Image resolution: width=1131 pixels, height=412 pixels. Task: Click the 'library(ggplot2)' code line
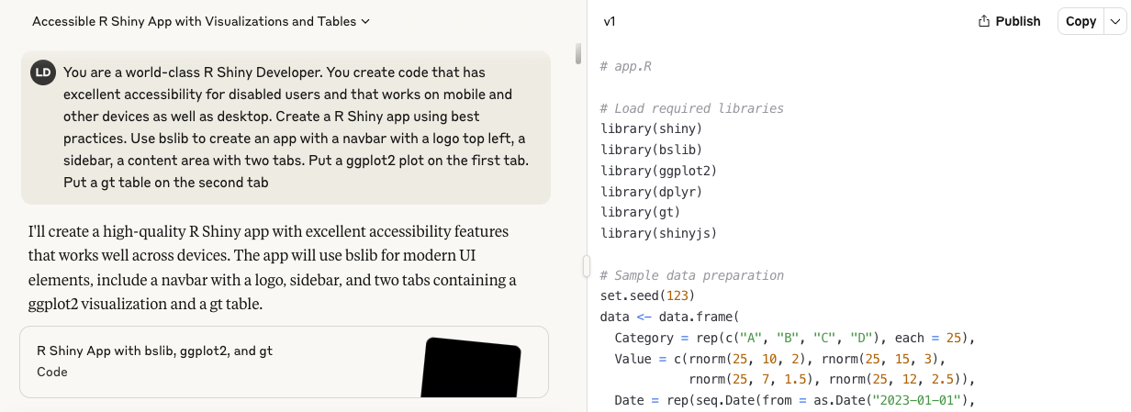click(658, 171)
